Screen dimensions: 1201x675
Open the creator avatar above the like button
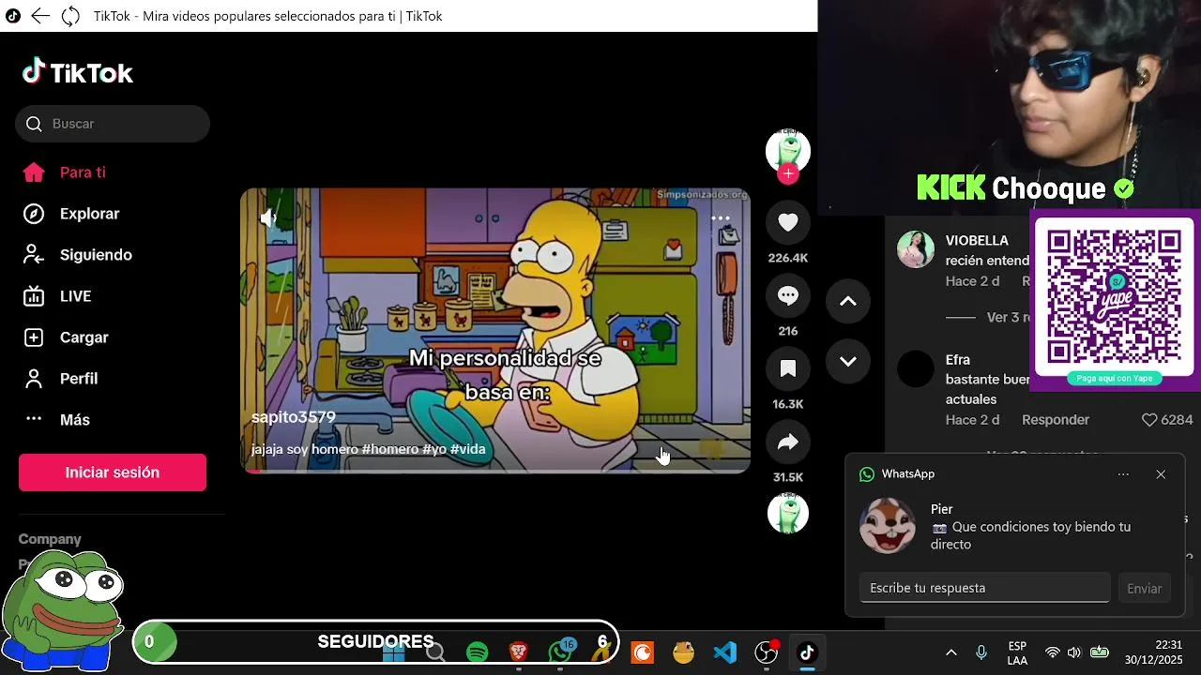click(788, 150)
